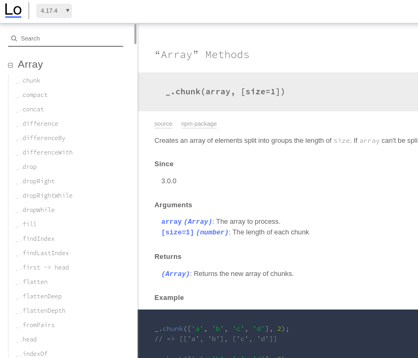
Task: Click the "Array" Methods title
Action: 202,55
